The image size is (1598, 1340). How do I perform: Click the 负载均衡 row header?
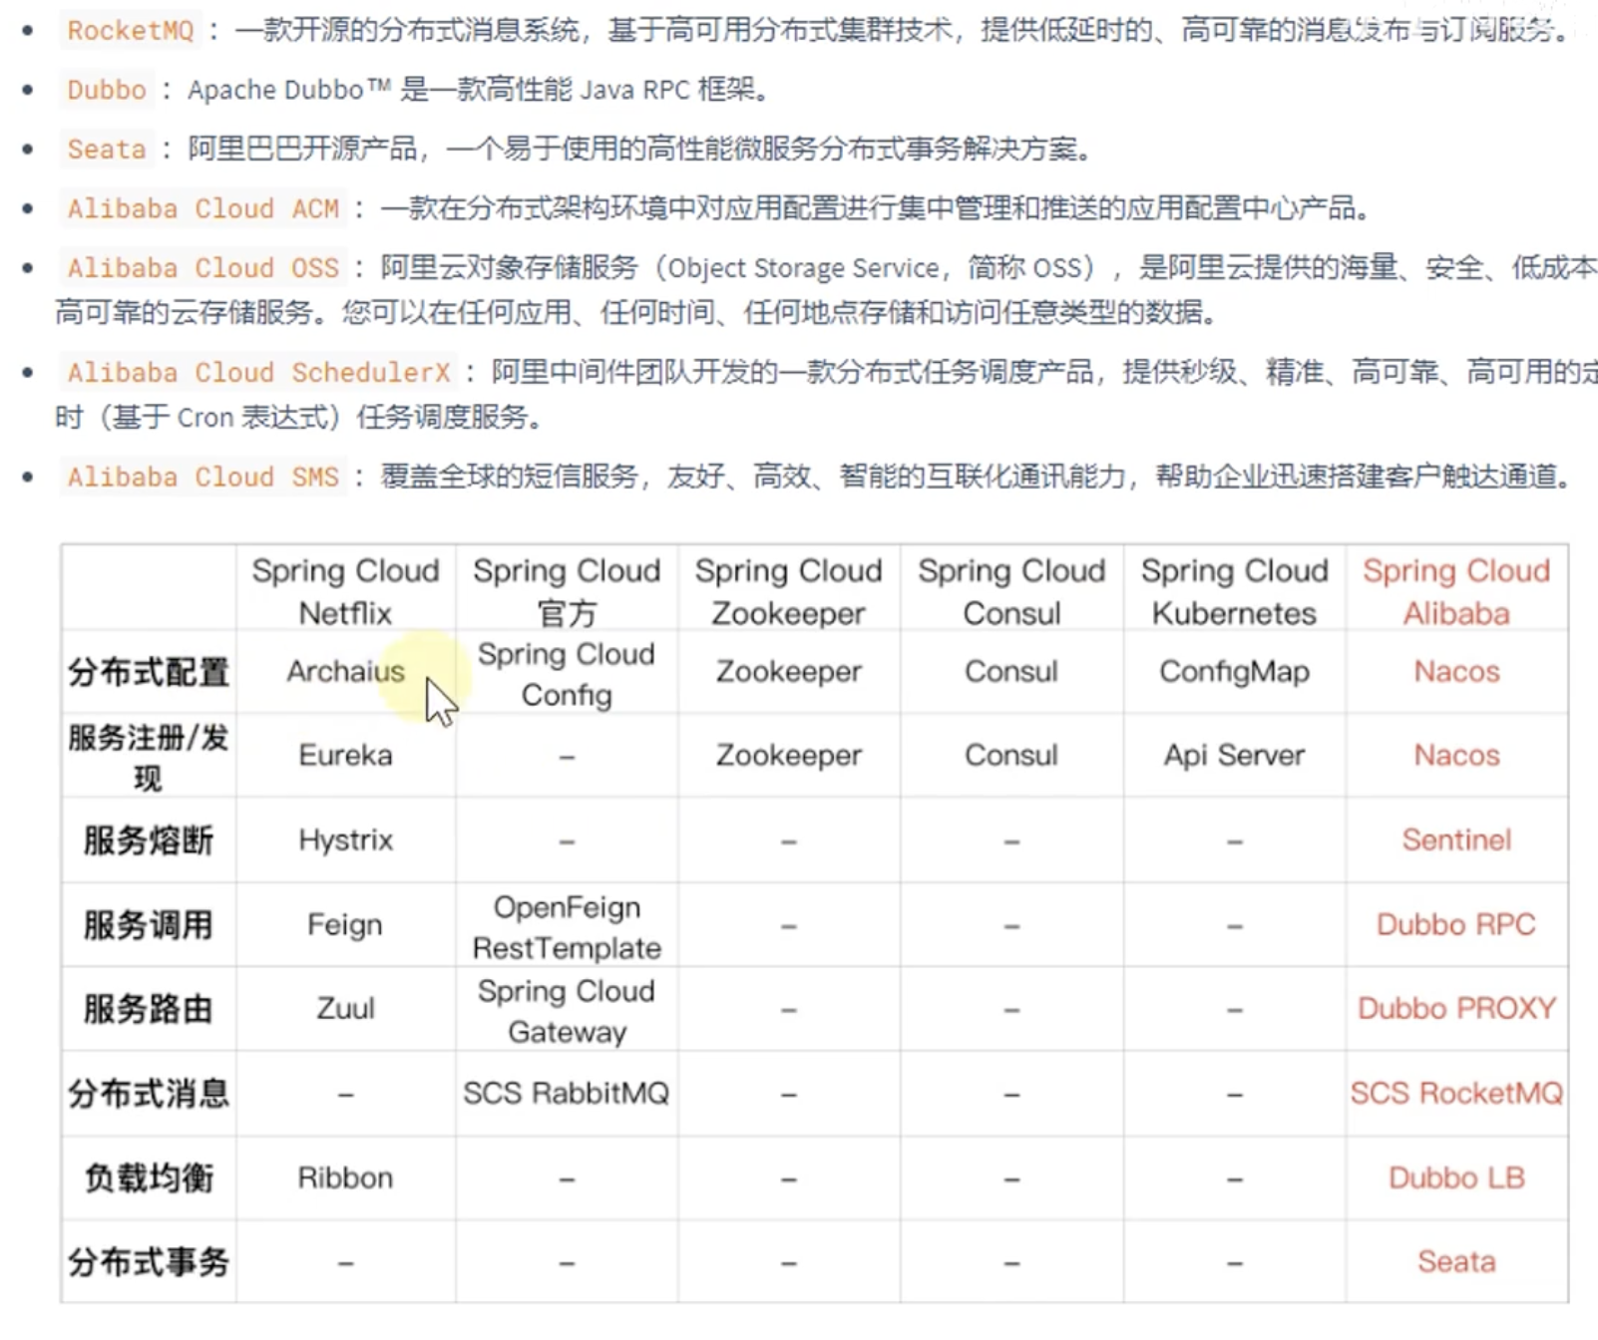[x=148, y=1178]
